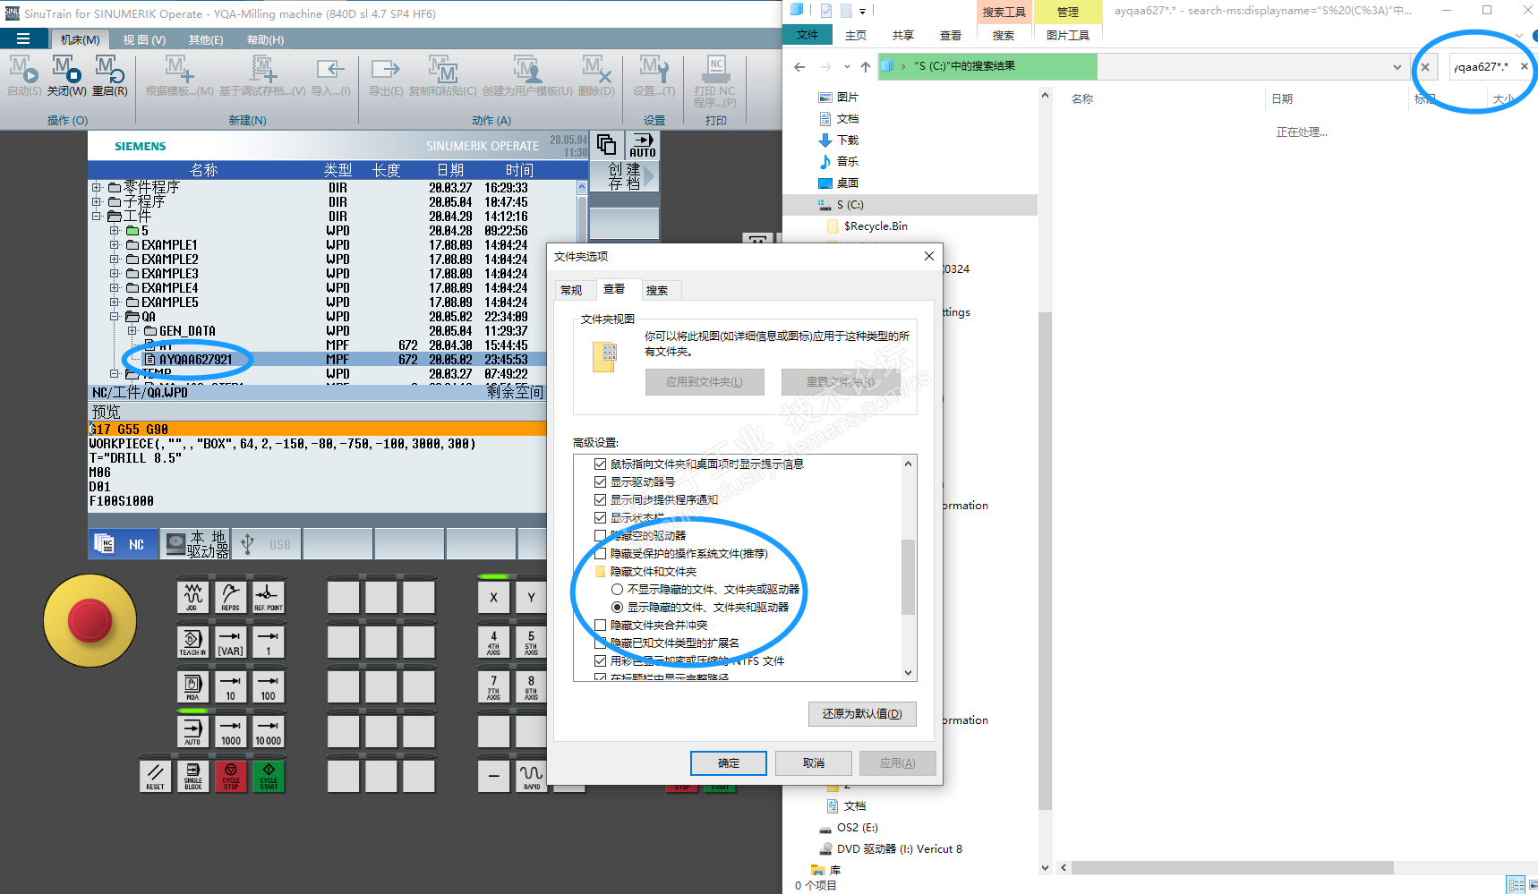
Task: Select MDA mode on the machine panel
Action: [192, 686]
